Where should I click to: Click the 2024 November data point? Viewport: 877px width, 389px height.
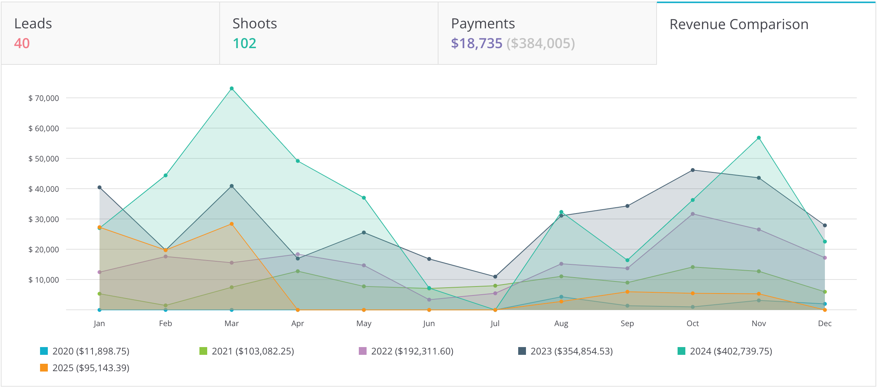tap(759, 138)
